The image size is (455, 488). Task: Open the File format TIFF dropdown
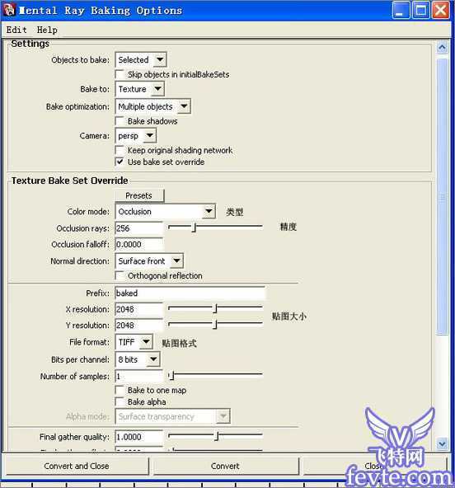point(134,342)
